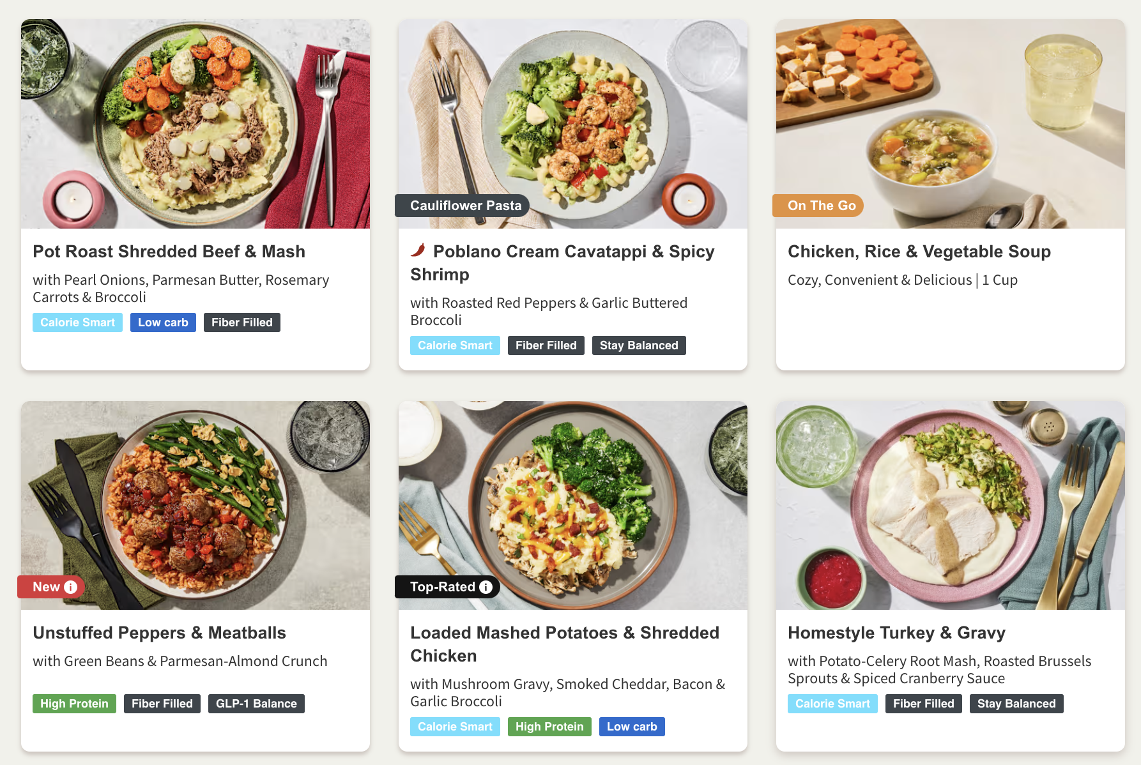Image resolution: width=1141 pixels, height=765 pixels.
Task: Click the Low carb tag under Pot Roast
Action: 163,322
